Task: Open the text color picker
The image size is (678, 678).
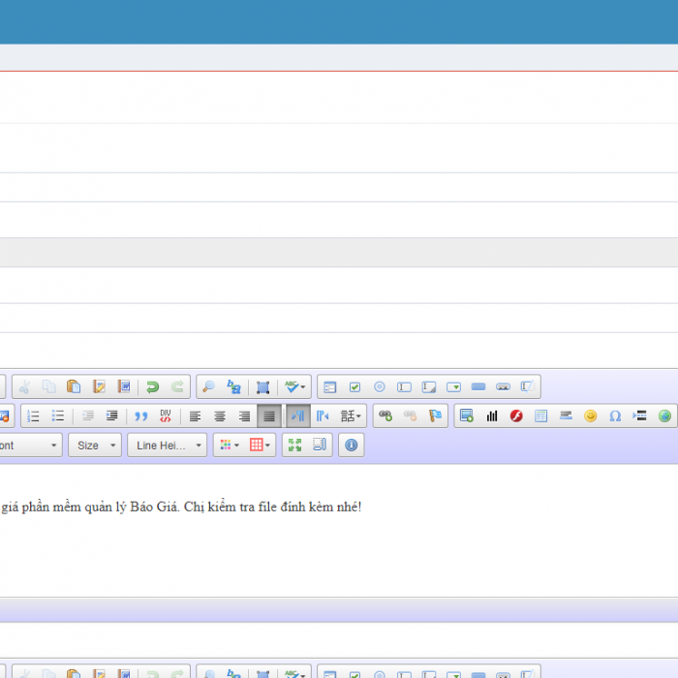Action: click(229, 446)
